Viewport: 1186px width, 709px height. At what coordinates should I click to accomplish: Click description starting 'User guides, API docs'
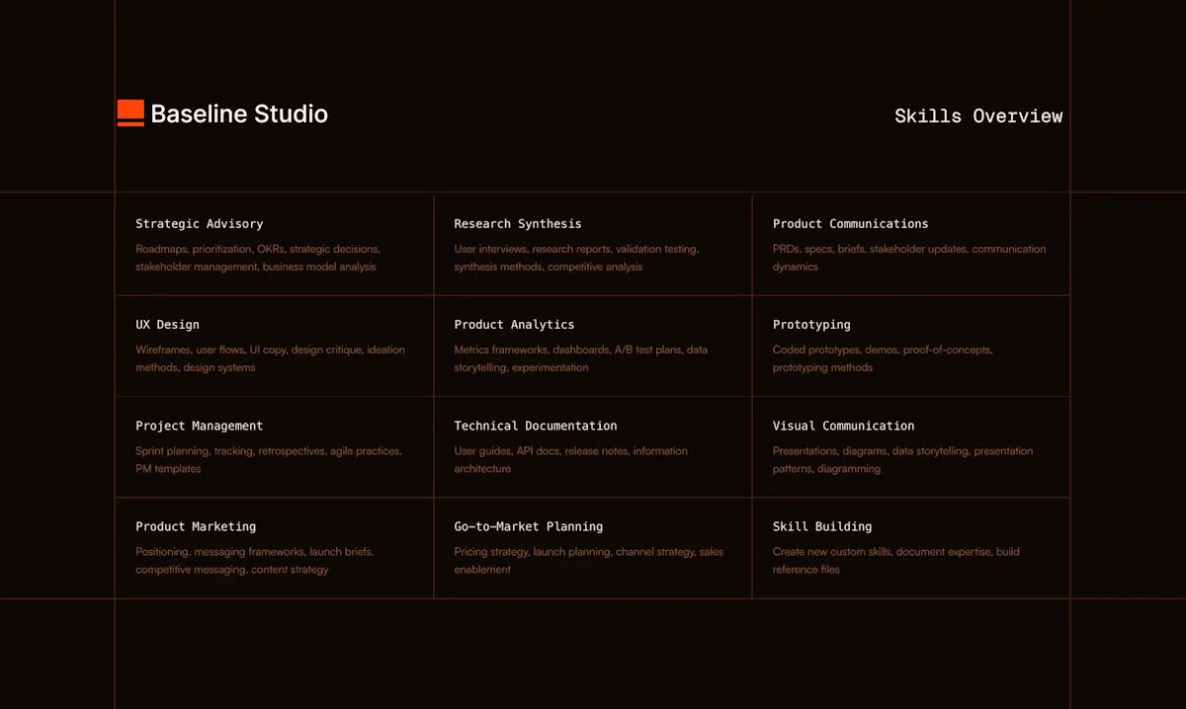[571, 460]
